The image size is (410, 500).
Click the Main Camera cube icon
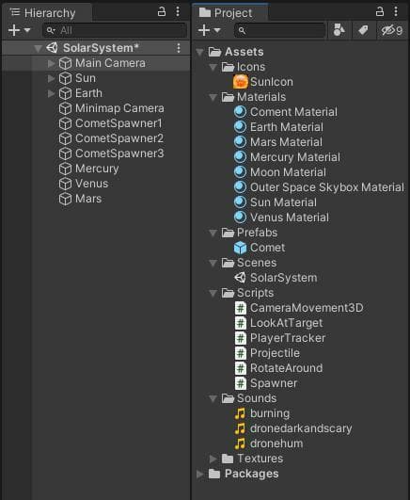coord(65,63)
